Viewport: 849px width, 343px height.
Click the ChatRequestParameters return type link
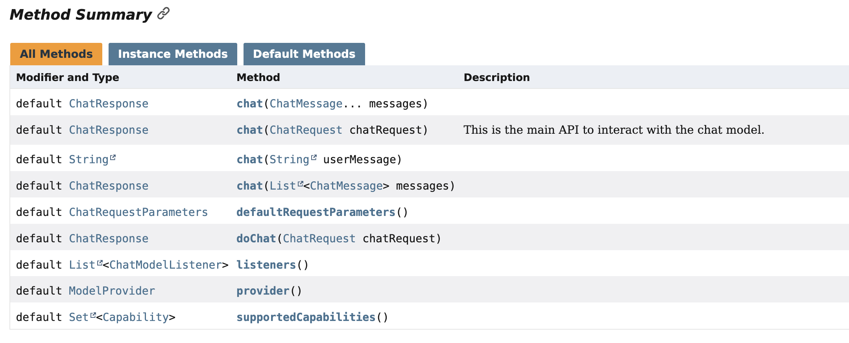click(x=138, y=212)
